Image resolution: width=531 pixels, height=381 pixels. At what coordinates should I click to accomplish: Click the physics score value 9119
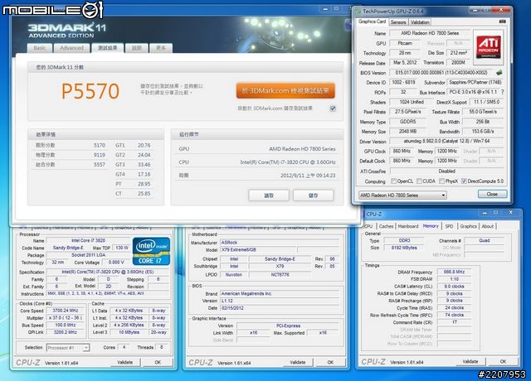tap(100, 155)
